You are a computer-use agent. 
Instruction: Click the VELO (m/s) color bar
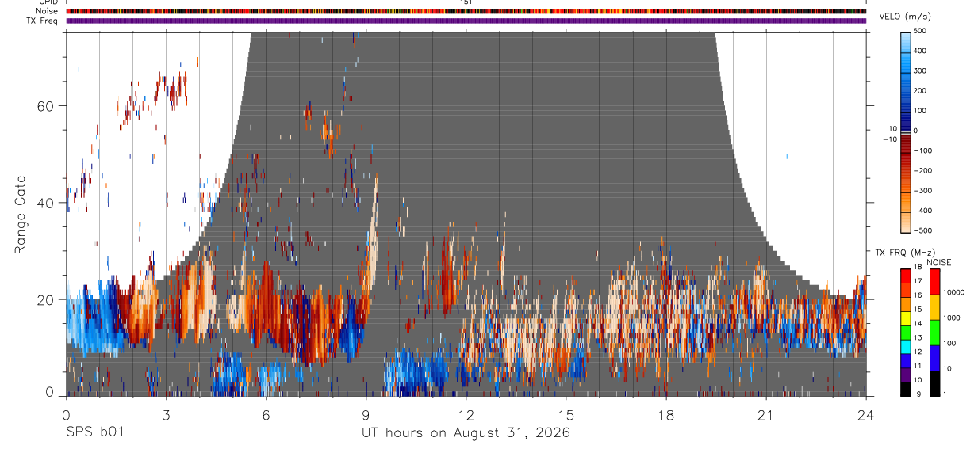905,131
